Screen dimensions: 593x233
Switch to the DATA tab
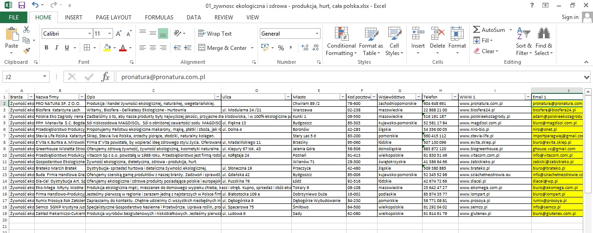tap(194, 18)
